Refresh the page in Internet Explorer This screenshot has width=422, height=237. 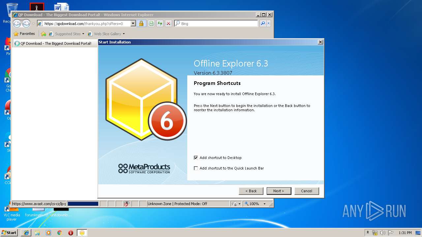pyautogui.click(x=160, y=23)
